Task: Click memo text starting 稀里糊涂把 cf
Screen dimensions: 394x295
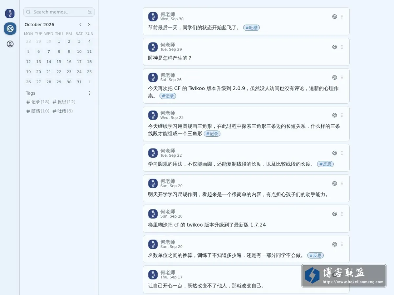Action: [207, 225]
